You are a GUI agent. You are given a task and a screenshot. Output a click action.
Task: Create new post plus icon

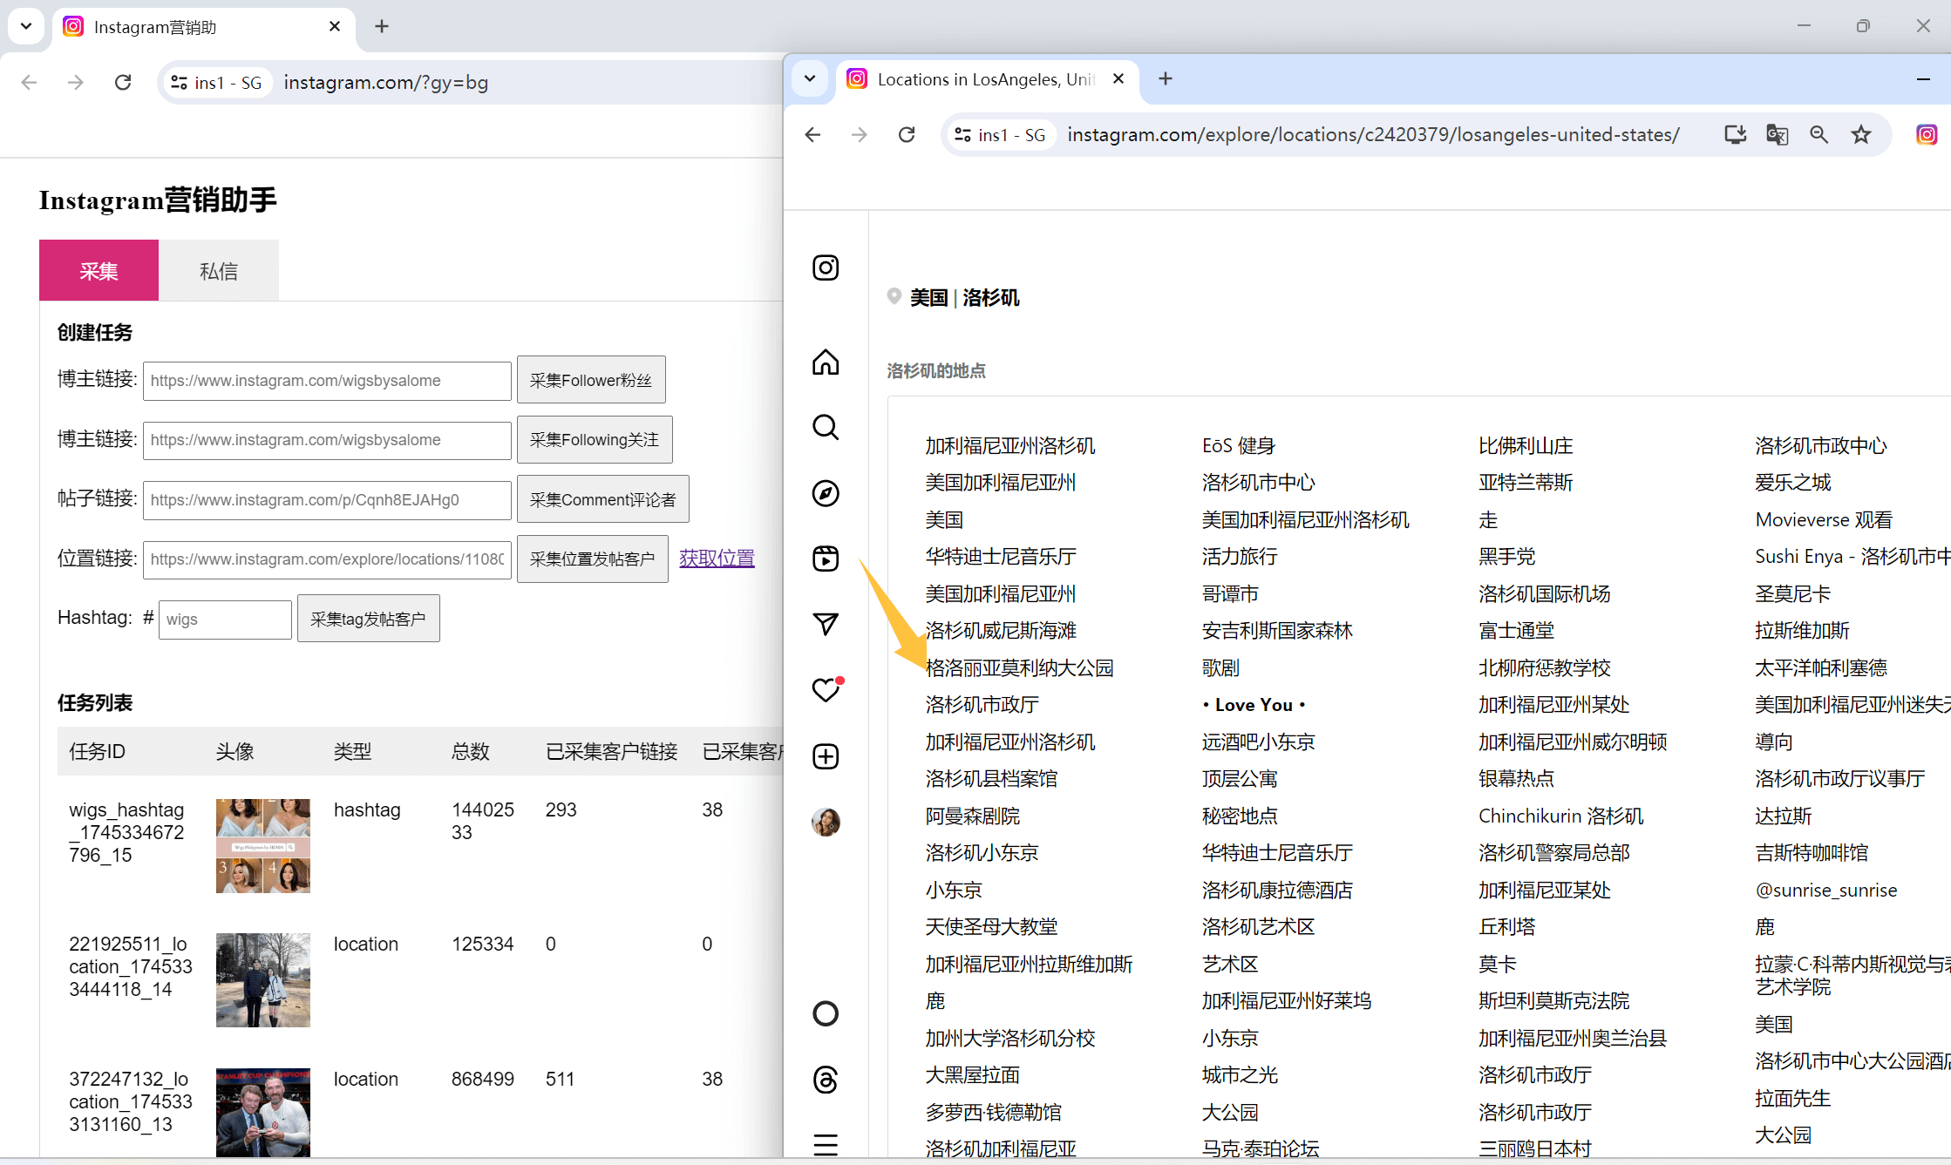pos(826,756)
